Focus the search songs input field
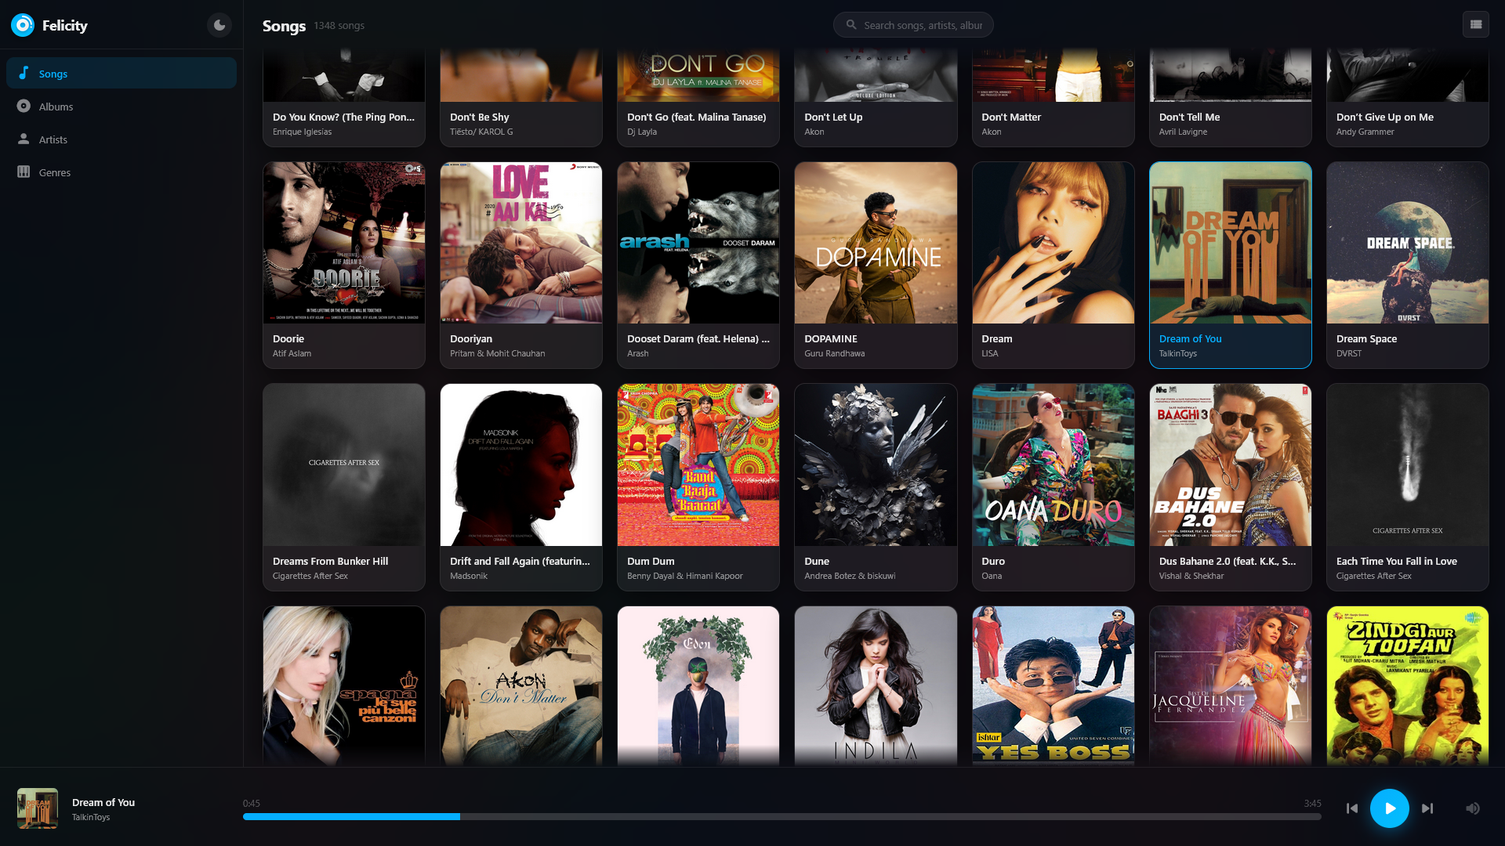Screen dimensions: 1505x846 point(913,25)
